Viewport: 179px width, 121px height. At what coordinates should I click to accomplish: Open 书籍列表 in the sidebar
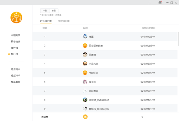click(16, 35)
